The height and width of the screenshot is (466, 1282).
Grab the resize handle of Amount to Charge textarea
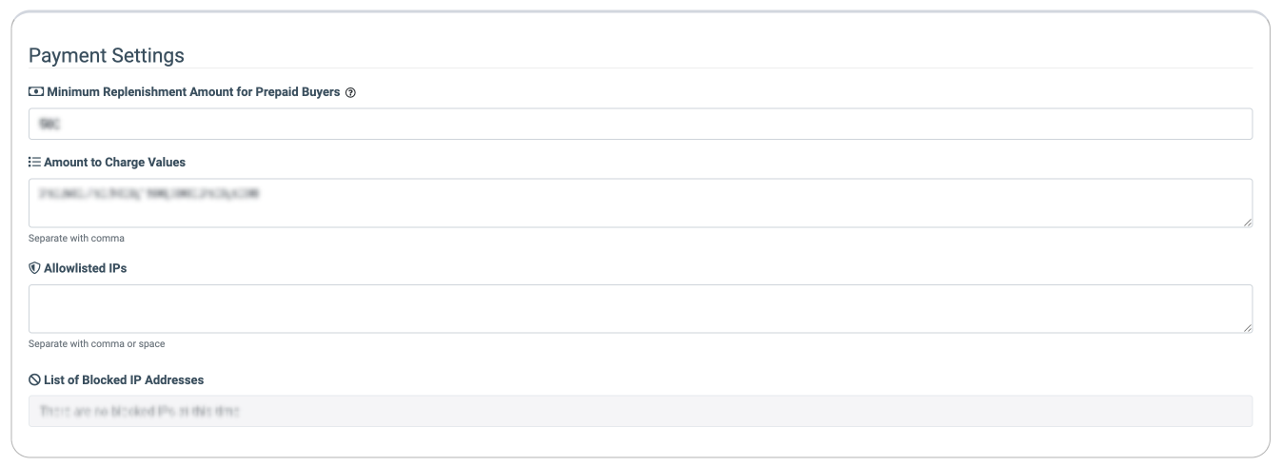click(1247, 222)
